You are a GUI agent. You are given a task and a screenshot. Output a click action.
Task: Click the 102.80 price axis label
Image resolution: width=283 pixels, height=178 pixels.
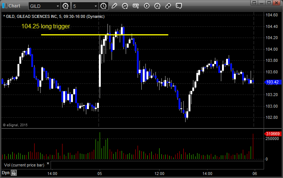pyautogui.click(x=271, y=117)
